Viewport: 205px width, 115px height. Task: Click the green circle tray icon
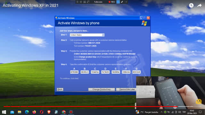pos(165,112)
